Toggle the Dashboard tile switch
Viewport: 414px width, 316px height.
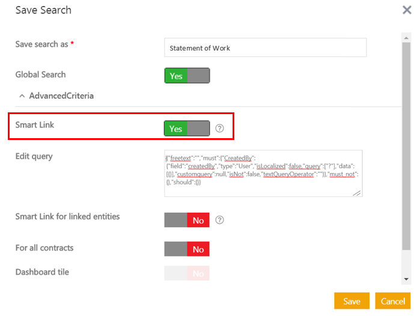[187, 273]
